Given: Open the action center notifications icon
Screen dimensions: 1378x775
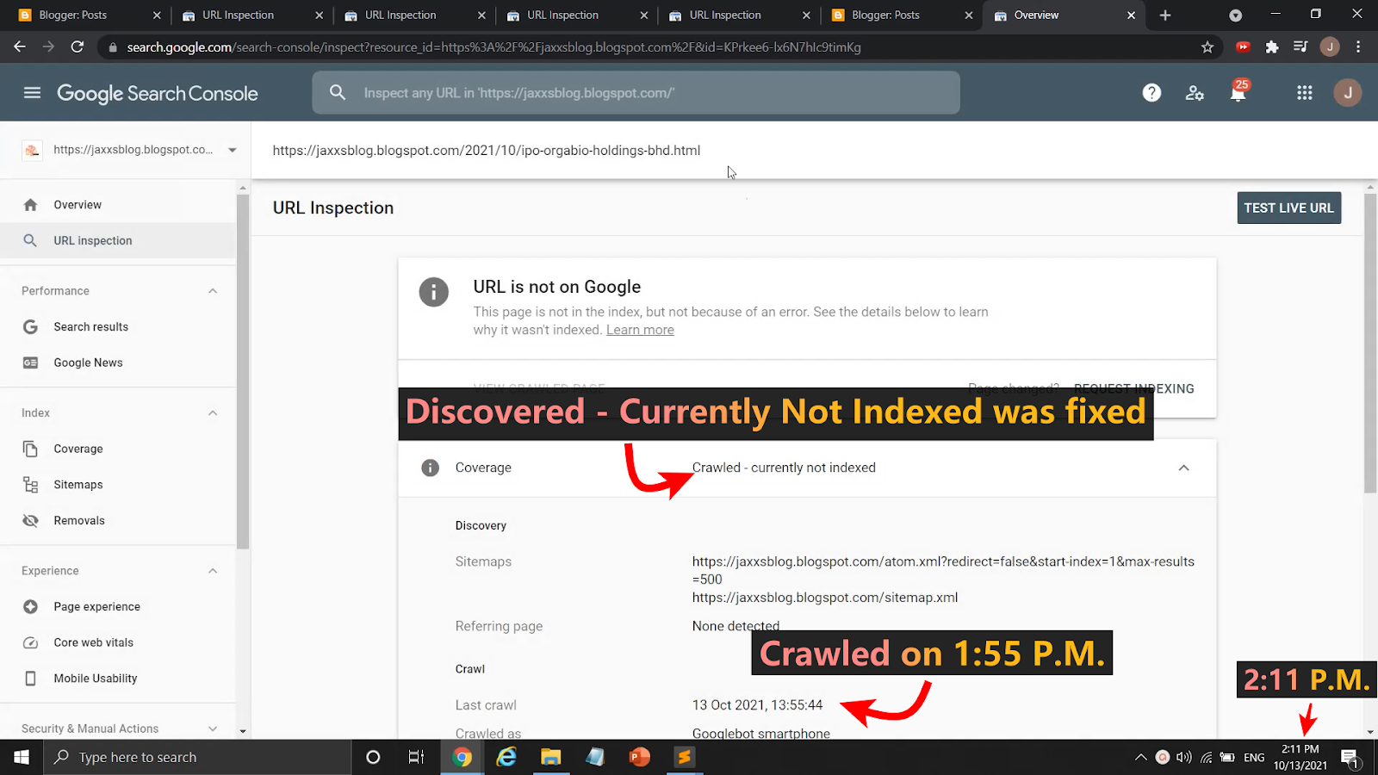Looking at the screenshot, I should (1350, 758).
